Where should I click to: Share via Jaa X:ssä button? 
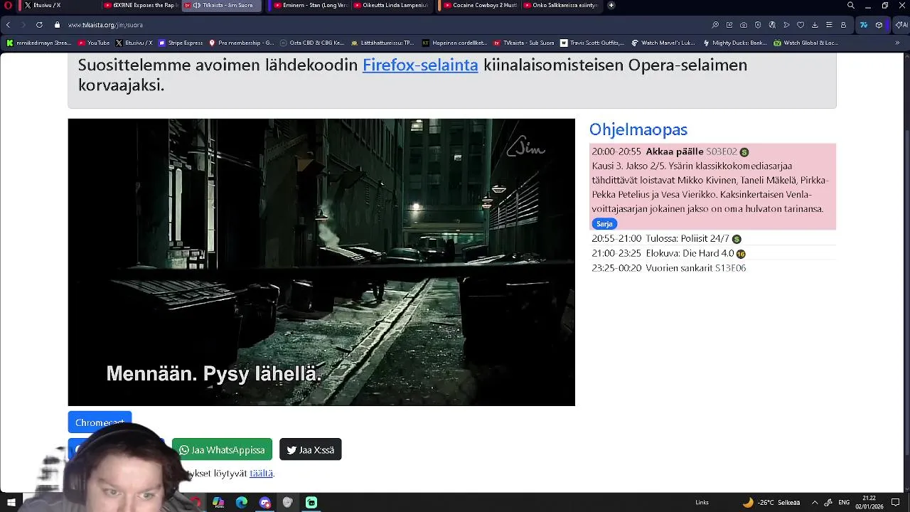311,449
